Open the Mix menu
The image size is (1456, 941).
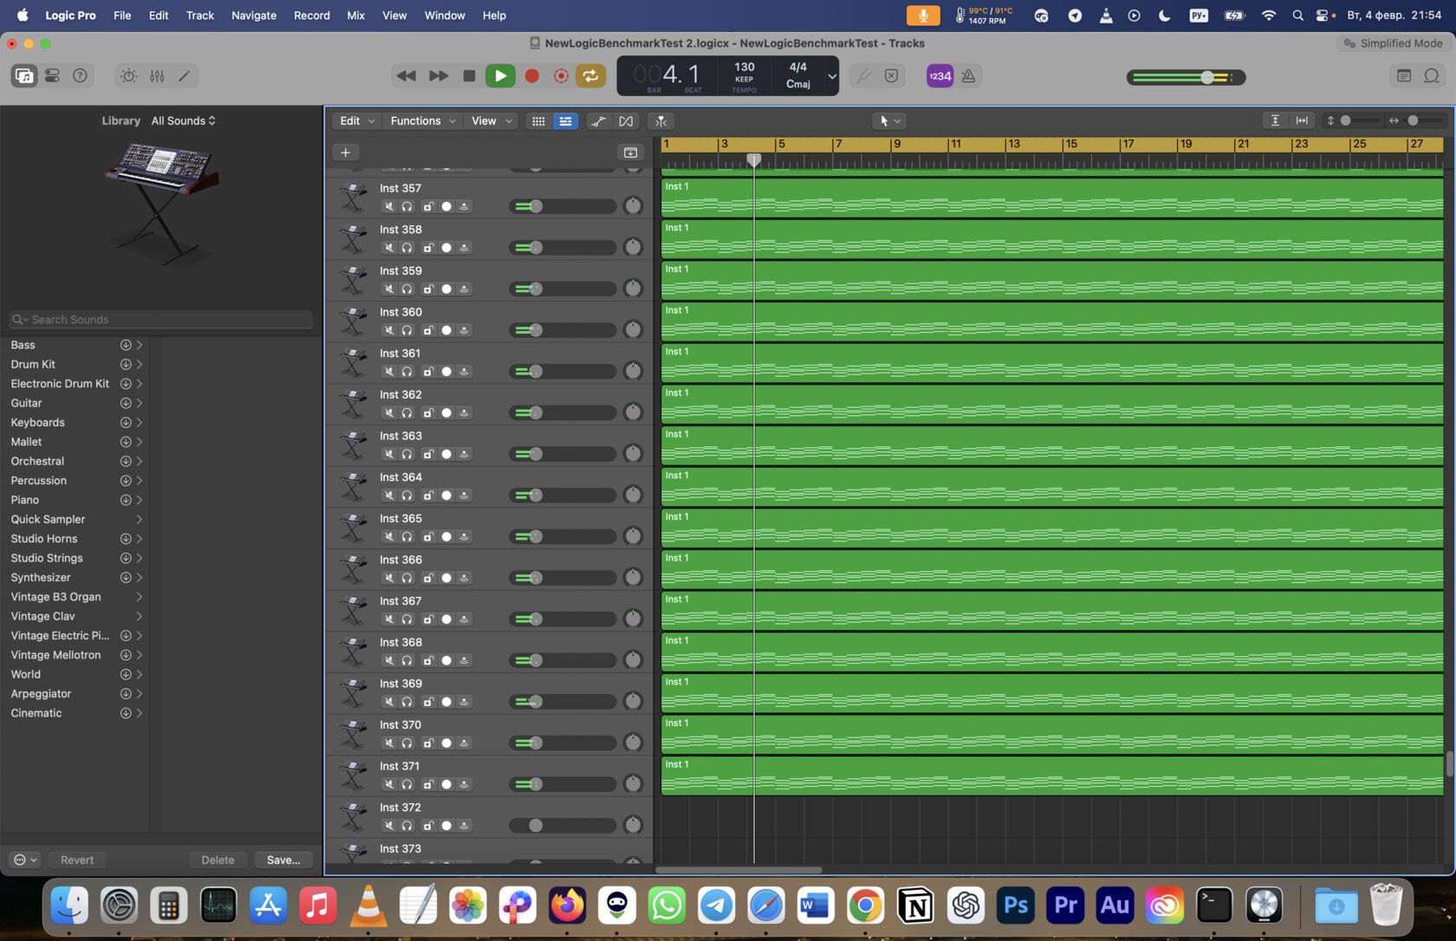tap(356, 16)
